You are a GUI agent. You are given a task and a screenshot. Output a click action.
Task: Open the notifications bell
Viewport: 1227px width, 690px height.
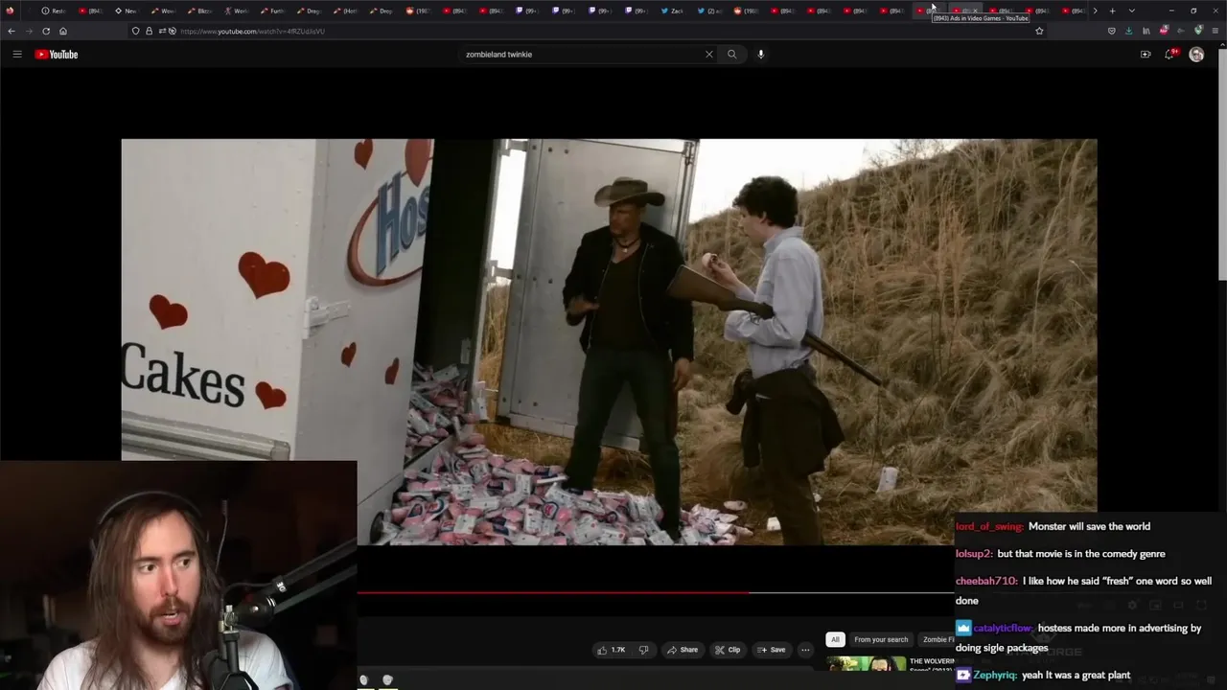(1169, 55)
